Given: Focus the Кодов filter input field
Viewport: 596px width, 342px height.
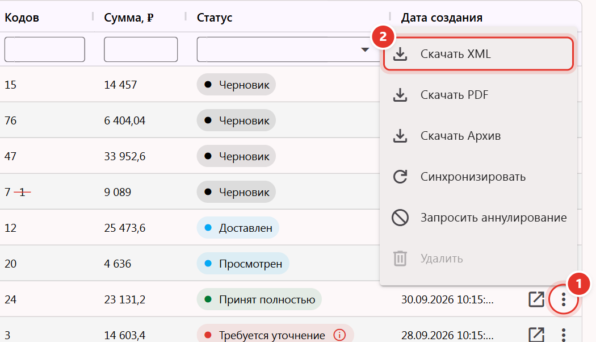Looking at the screenshot, I should [x=44, y=49].
